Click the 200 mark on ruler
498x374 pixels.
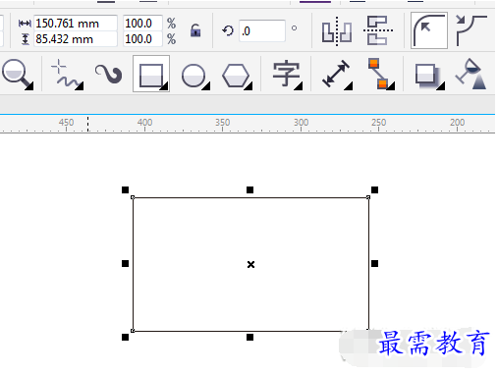(x=458, y=123)
